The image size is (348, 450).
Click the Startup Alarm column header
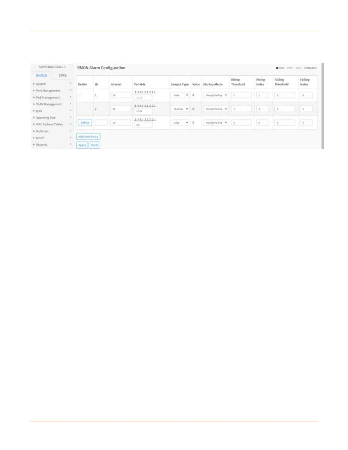pyautogui.click(x=213, y=84)
